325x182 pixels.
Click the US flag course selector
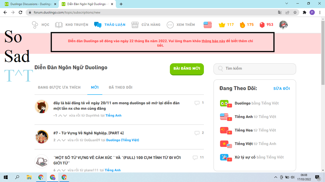208,25
